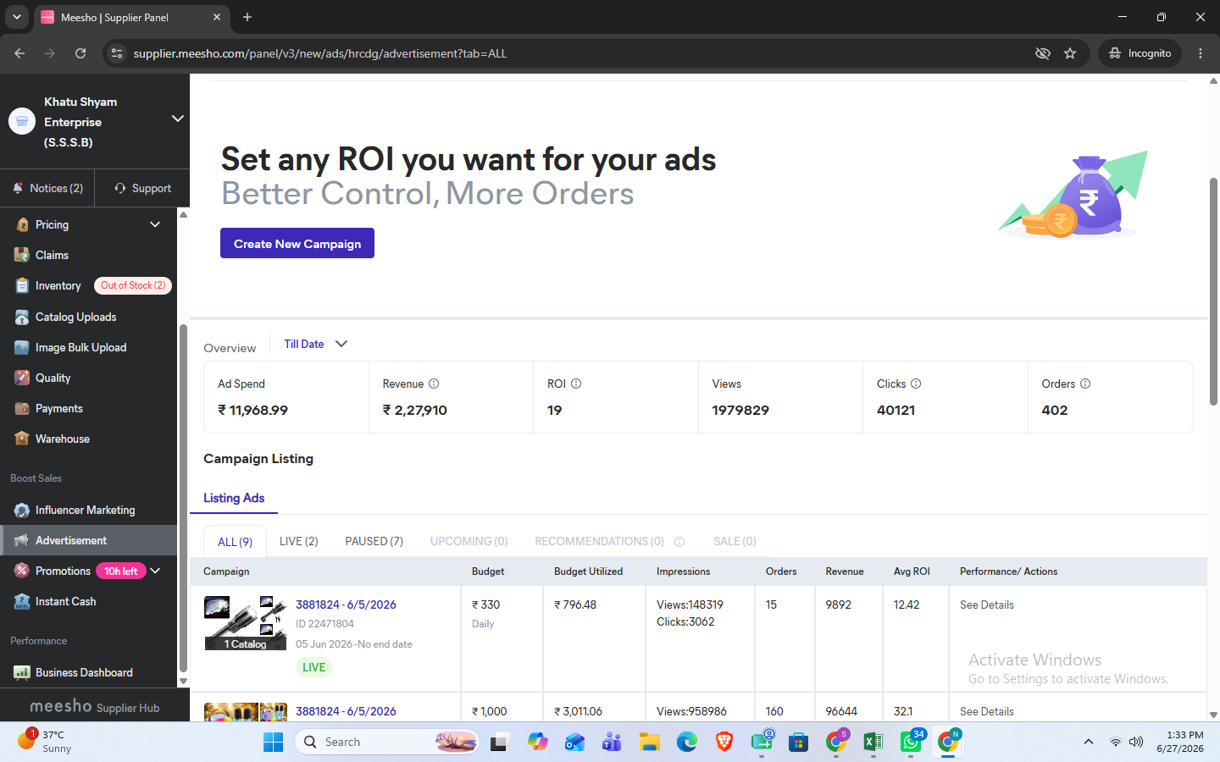
Task: Open the Till Date range dropdown
Action: pyautogui.click(x=316, y=344)
